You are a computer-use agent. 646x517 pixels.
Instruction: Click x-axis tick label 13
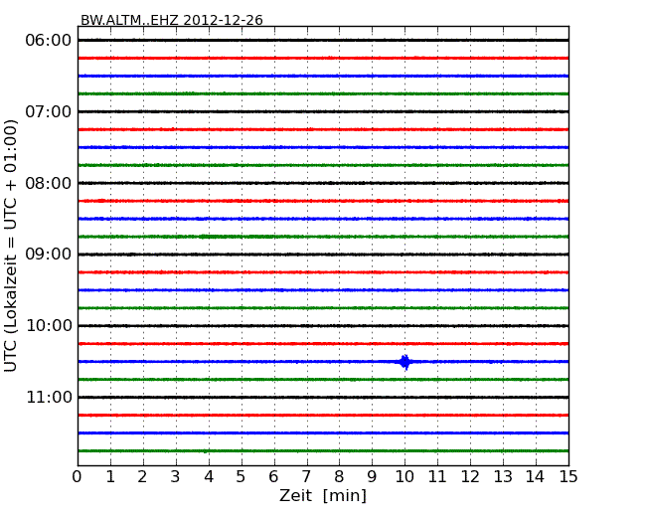pos(503,477)
